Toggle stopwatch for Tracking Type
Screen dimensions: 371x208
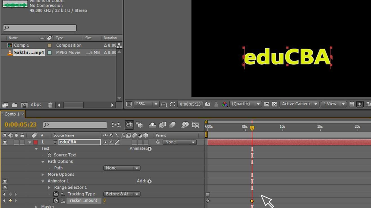point(56,194)
